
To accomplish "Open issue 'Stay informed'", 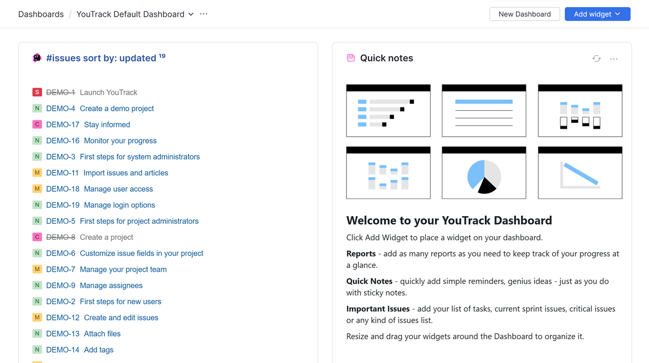I will (107, 125).
